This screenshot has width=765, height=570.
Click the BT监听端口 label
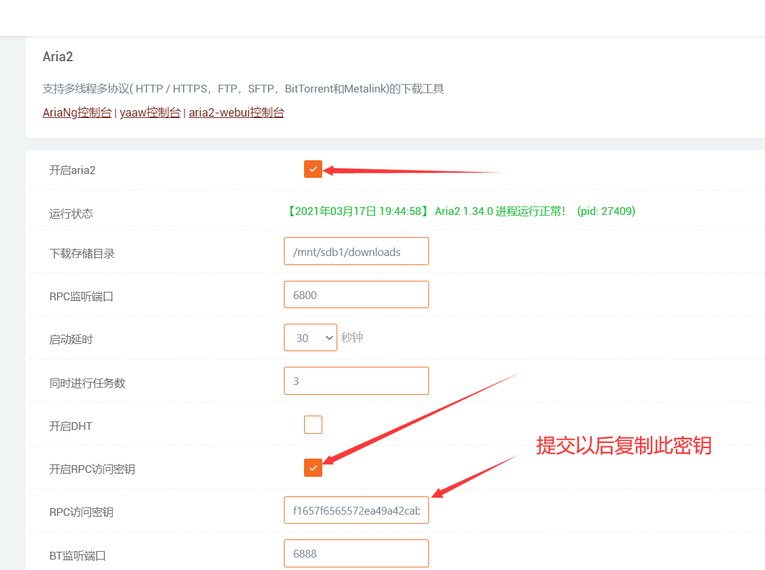[x=77, y=556]
